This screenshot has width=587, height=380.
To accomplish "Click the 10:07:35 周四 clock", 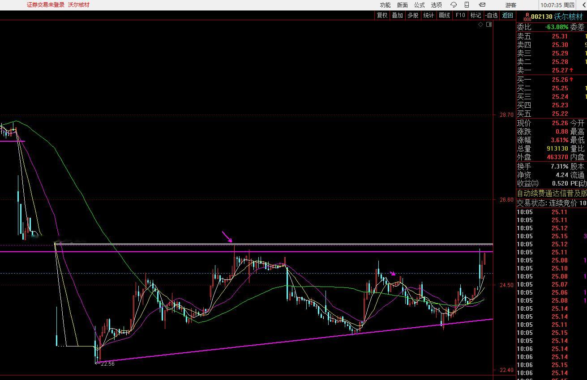I will point(557,5).
